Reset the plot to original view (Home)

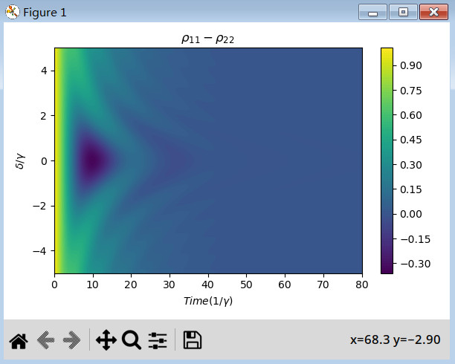[x=18, y=340]
